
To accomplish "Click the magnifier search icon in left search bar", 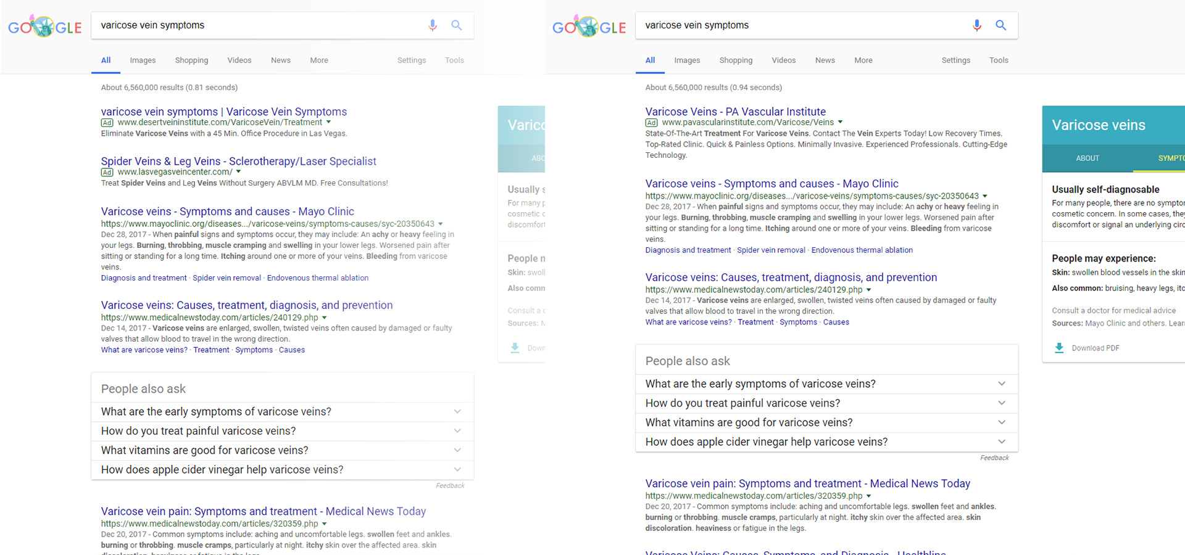I will tap(457, 25).
